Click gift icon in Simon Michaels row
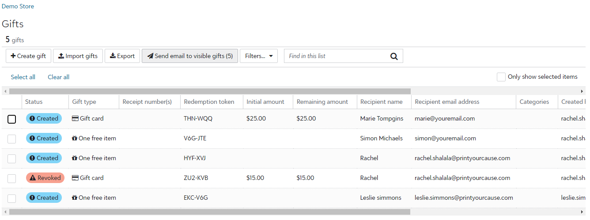 (x=75, y=138)
